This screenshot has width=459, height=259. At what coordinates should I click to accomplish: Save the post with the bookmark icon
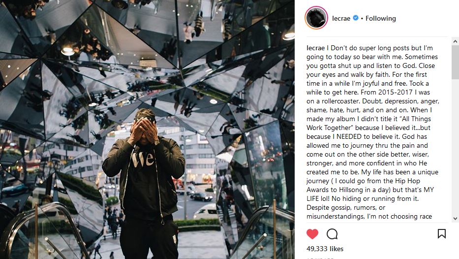tap(441, 234)
